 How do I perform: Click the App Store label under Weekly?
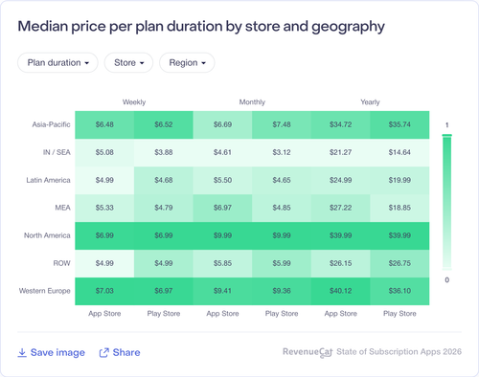pyautogui.click(x=104, y=314)
